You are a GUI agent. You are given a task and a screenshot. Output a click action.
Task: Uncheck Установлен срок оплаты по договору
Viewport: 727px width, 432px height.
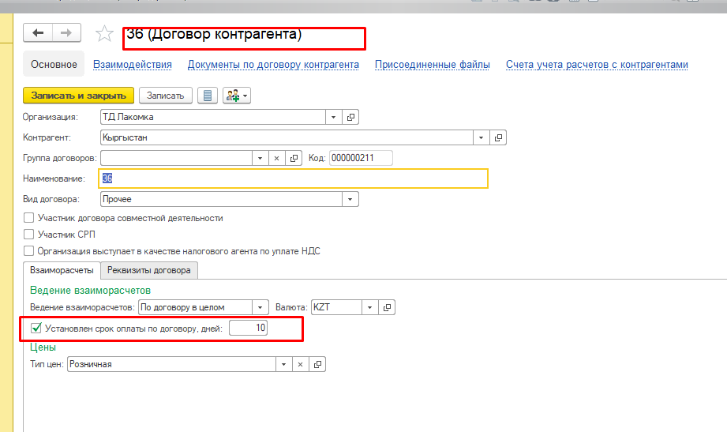point(36,328)
